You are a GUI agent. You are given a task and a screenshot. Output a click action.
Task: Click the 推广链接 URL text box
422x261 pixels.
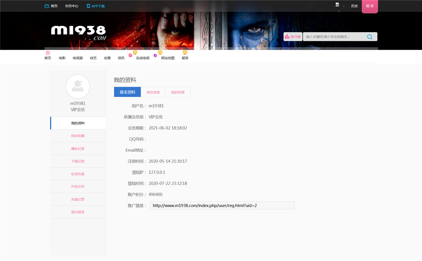pyautogui.click(x=222, y=206)
